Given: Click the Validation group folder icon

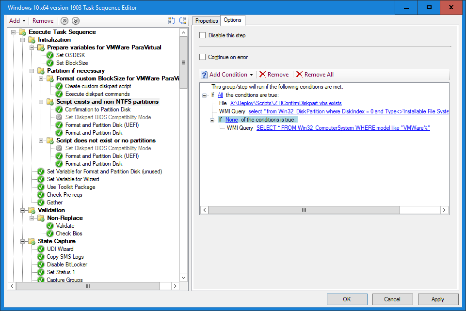Looking at the screenshot, I should click(x=32, y=210).
